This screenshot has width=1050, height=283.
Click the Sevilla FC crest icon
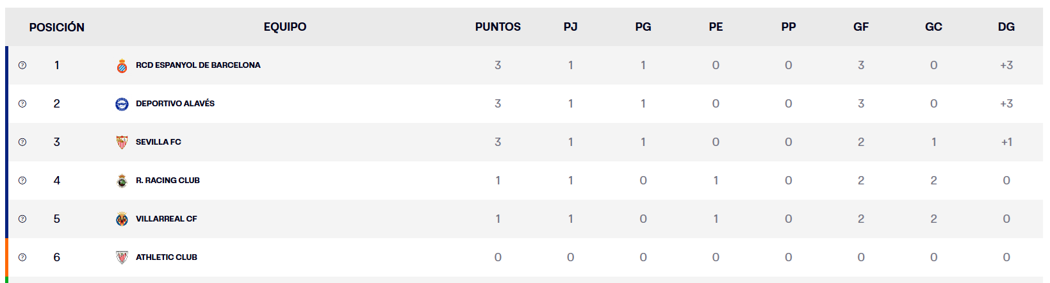pyautogui.click(x=122, y=142)
